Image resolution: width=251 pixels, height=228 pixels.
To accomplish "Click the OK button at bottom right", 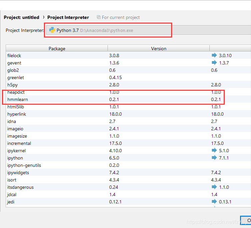I will (x=246, y=220).
